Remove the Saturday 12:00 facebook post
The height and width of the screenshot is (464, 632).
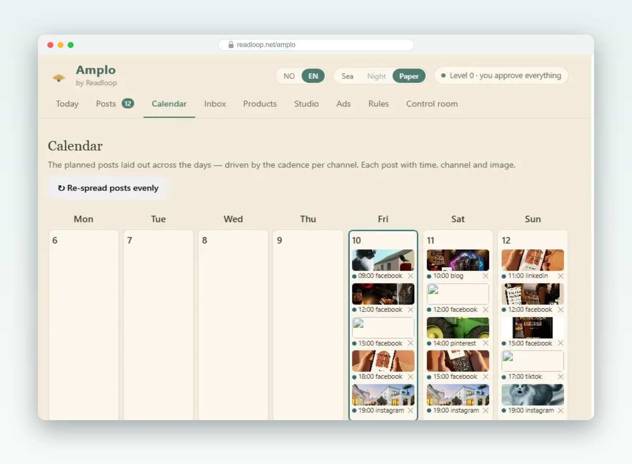coord(486,310)
